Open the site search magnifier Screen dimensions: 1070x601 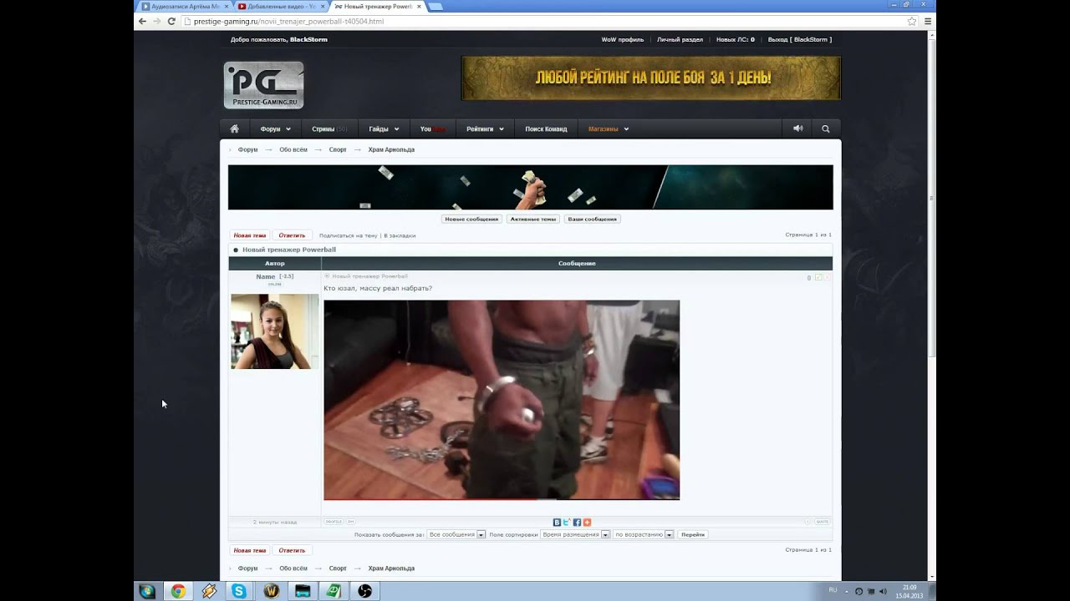[826, 129]
